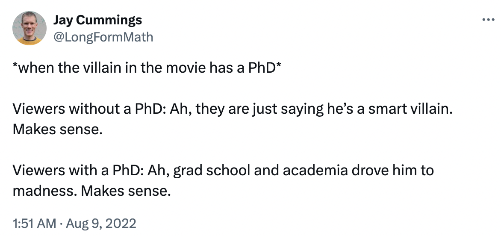This screenshot has height=236, width=501.
Task: Click the phrase "drove him to"
Action: [x=392, y=171]
